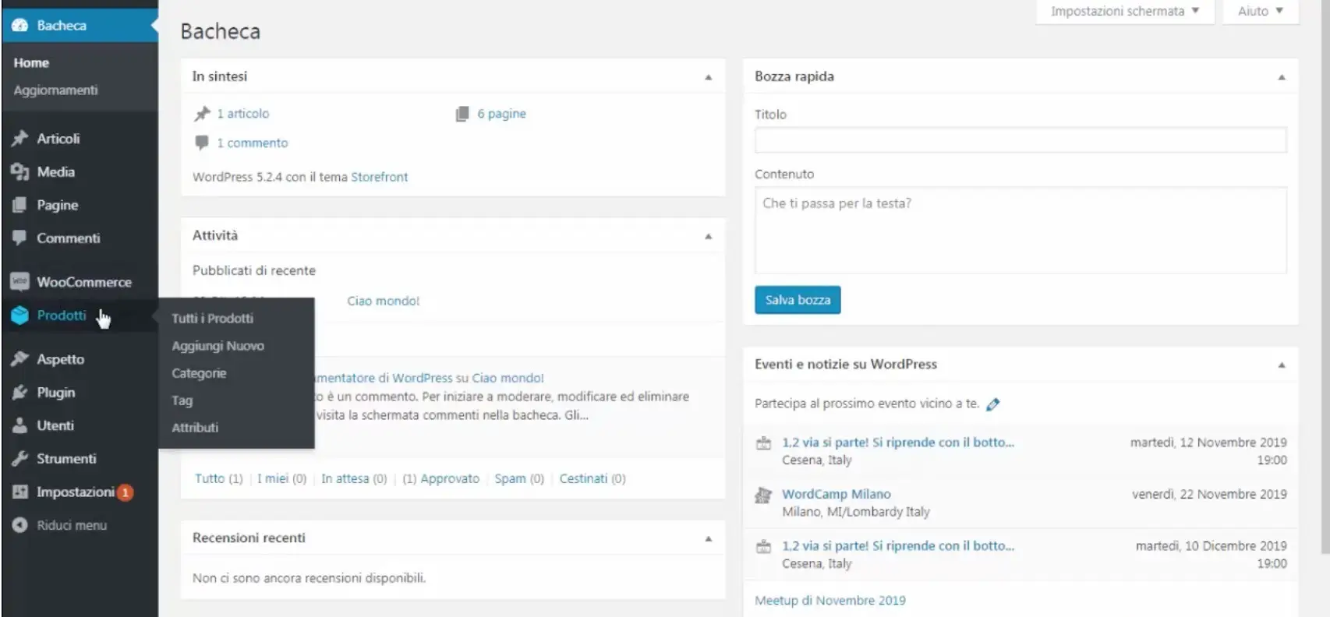Collapse the Attività panel
Image resolution: width=1330 pixels, height=617 pixels.
tap(708, 236)
